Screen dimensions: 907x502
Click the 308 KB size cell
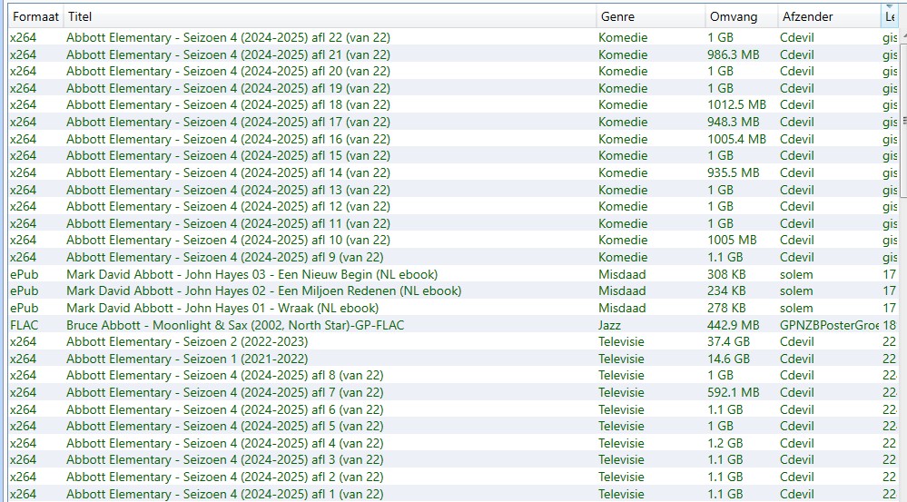click(726, 274)
